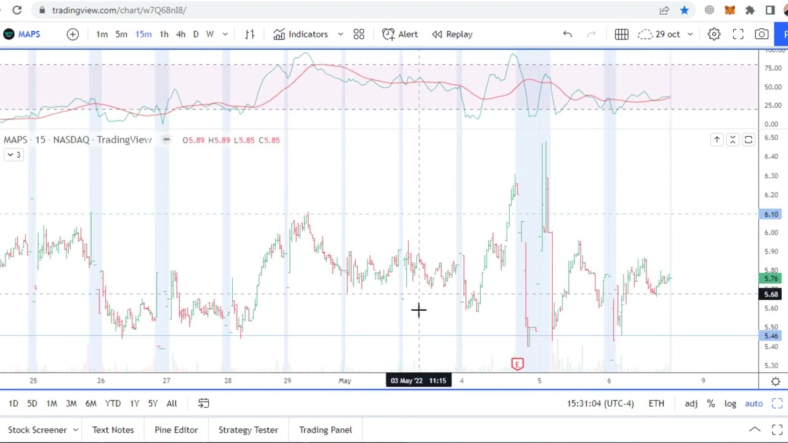Viewport: 788px width, 443px height.
Task: Set range to All
Action: point(172,404)
